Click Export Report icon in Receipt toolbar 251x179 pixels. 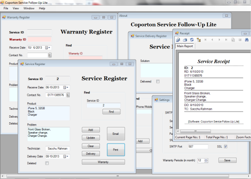point(178,40)
